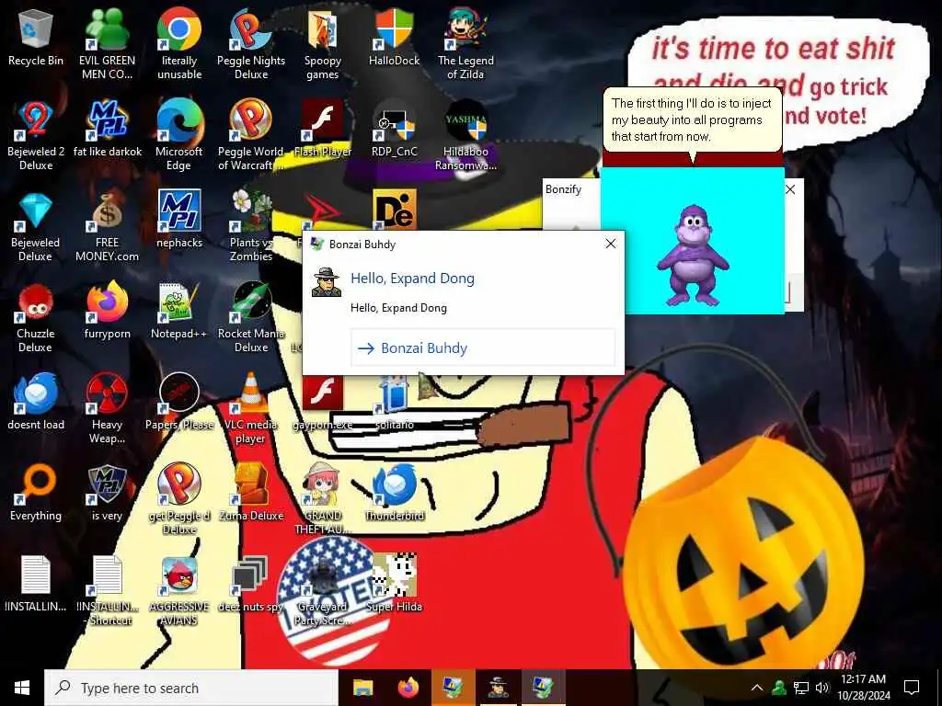The width and height of the screenshot is (942, 706).
Task: Switch to the Bonzai Buhdy agent taskbar item
Action: [498, 688]
